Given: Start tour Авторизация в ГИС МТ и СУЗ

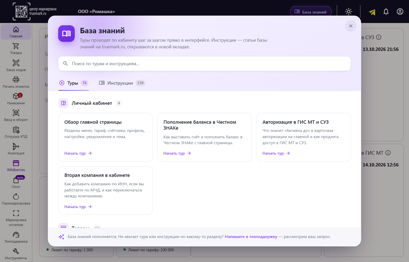Looking at the screenshot, I should pos(276,153).
